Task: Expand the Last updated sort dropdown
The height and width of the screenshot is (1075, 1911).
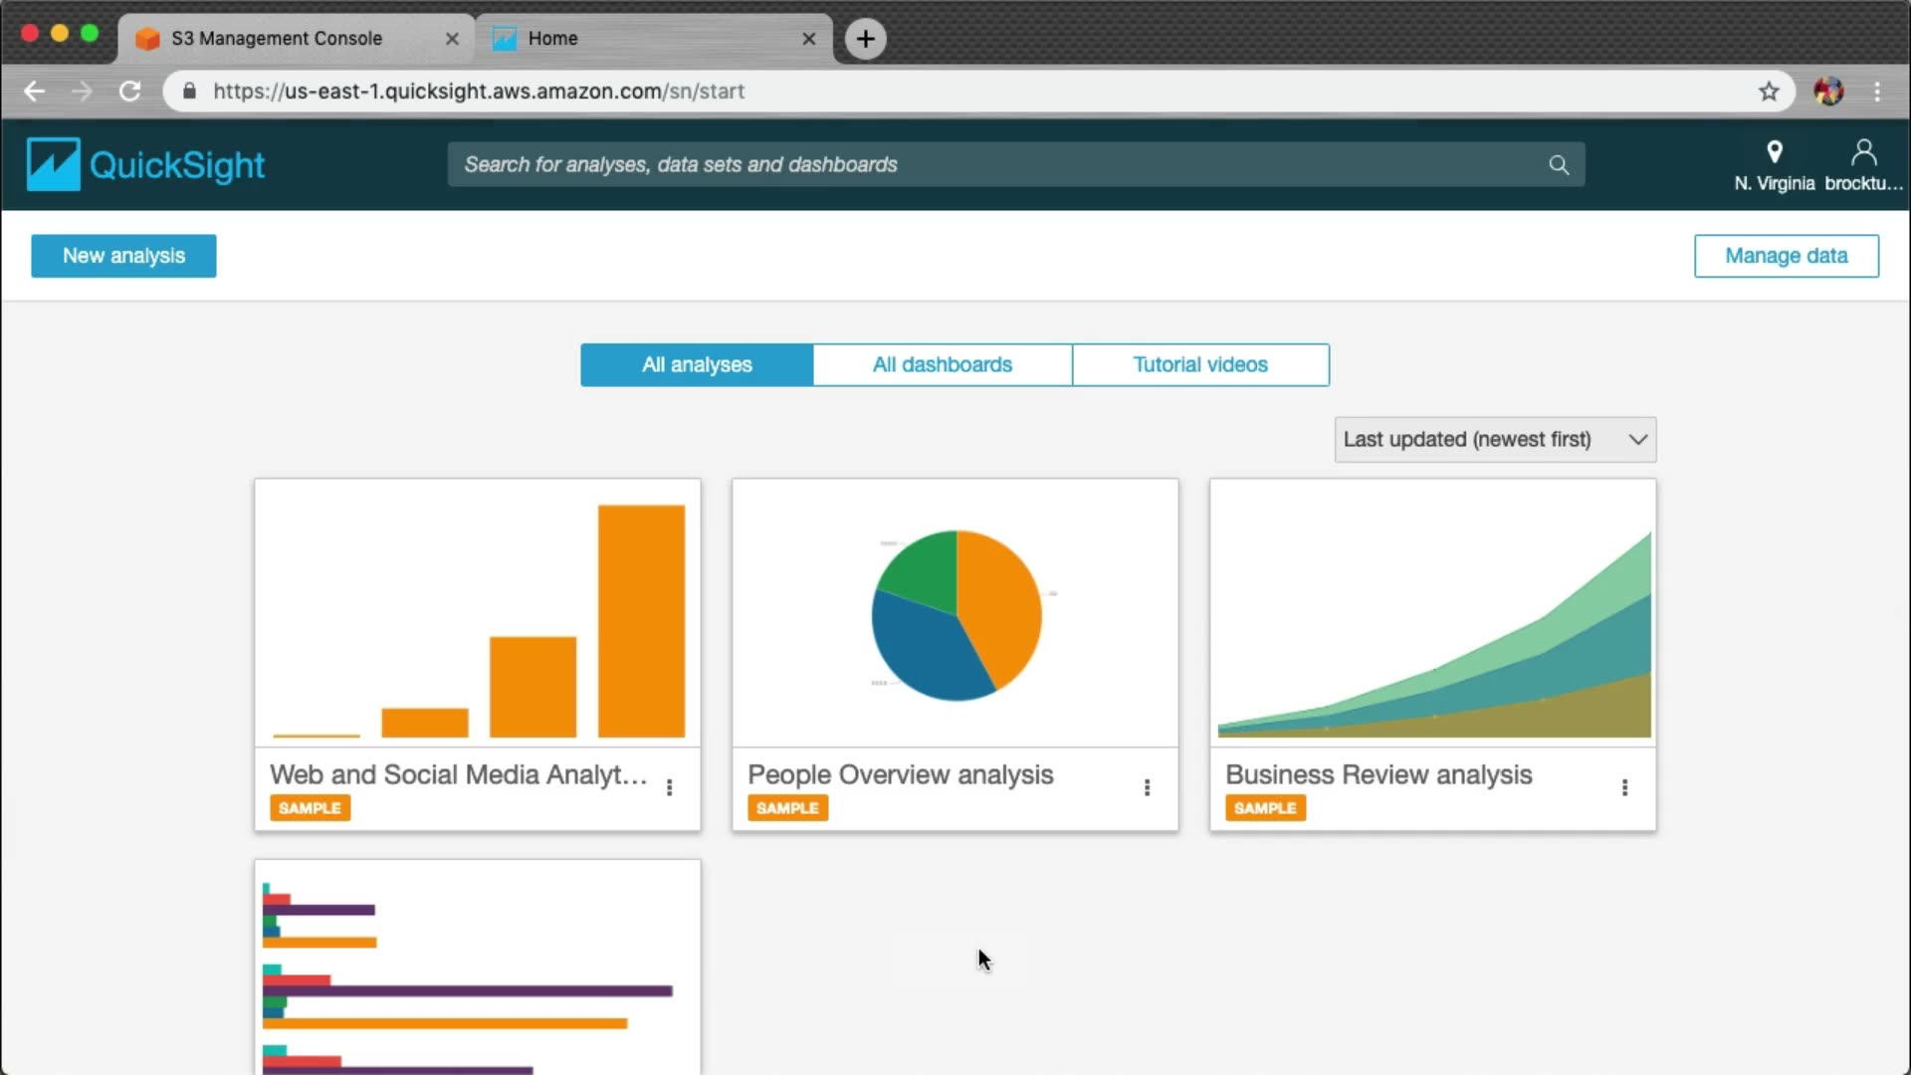Action: [1495, 440]
